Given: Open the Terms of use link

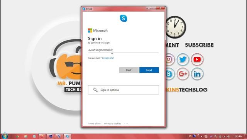Looking at the screenshot, I should (x=94, y=124).
